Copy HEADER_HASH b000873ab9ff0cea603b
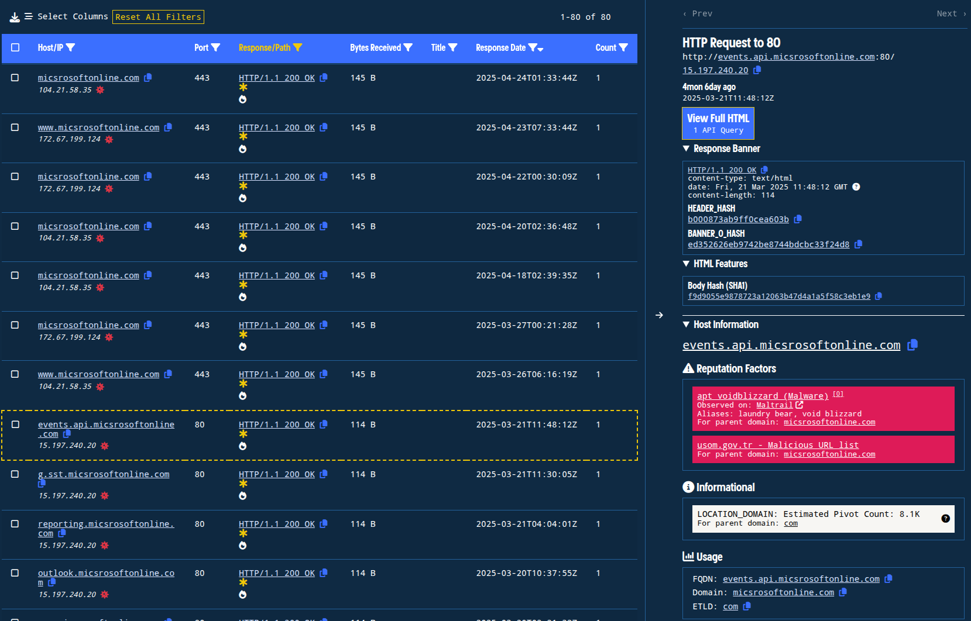 pos(798,219)
